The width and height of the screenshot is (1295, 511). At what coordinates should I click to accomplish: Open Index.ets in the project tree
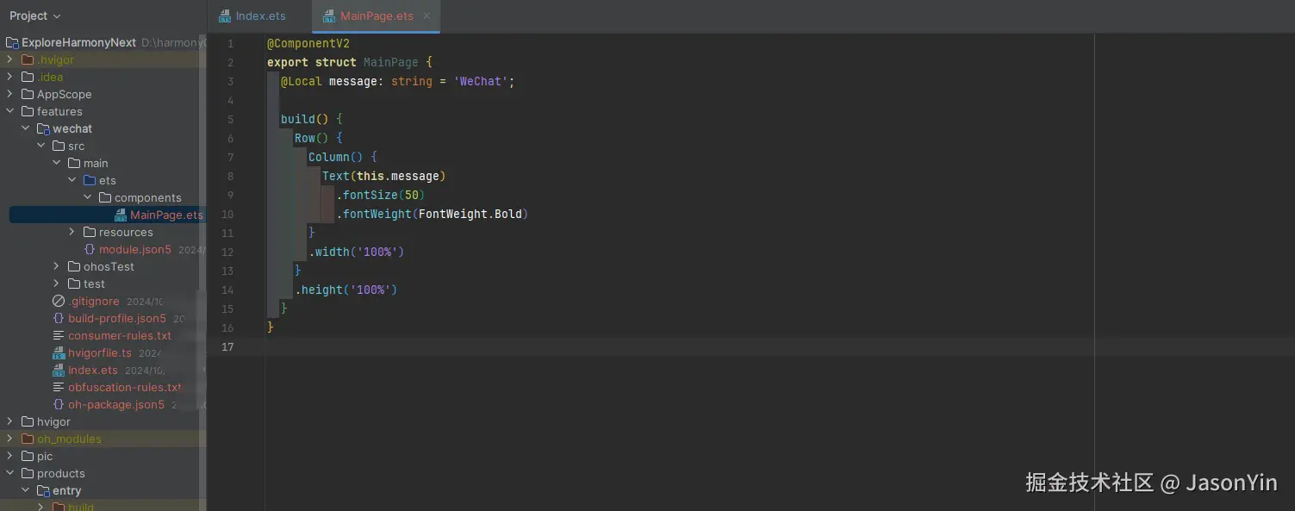click(93, 370)
